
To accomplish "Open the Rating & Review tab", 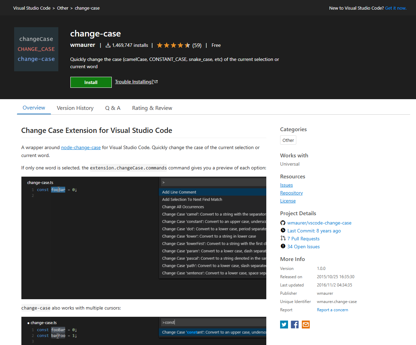I will (x=152, y=108).
